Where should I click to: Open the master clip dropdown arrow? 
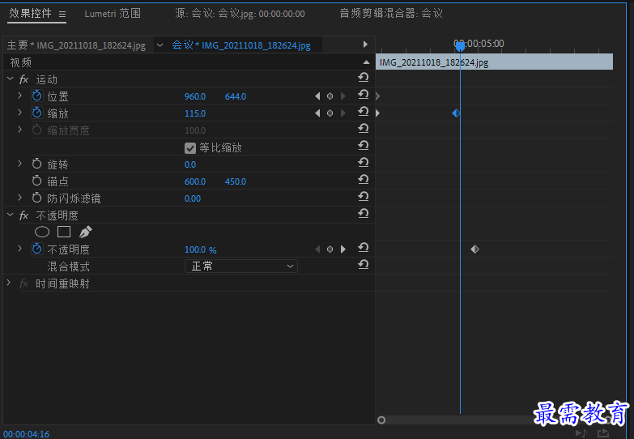click(160, 45)
